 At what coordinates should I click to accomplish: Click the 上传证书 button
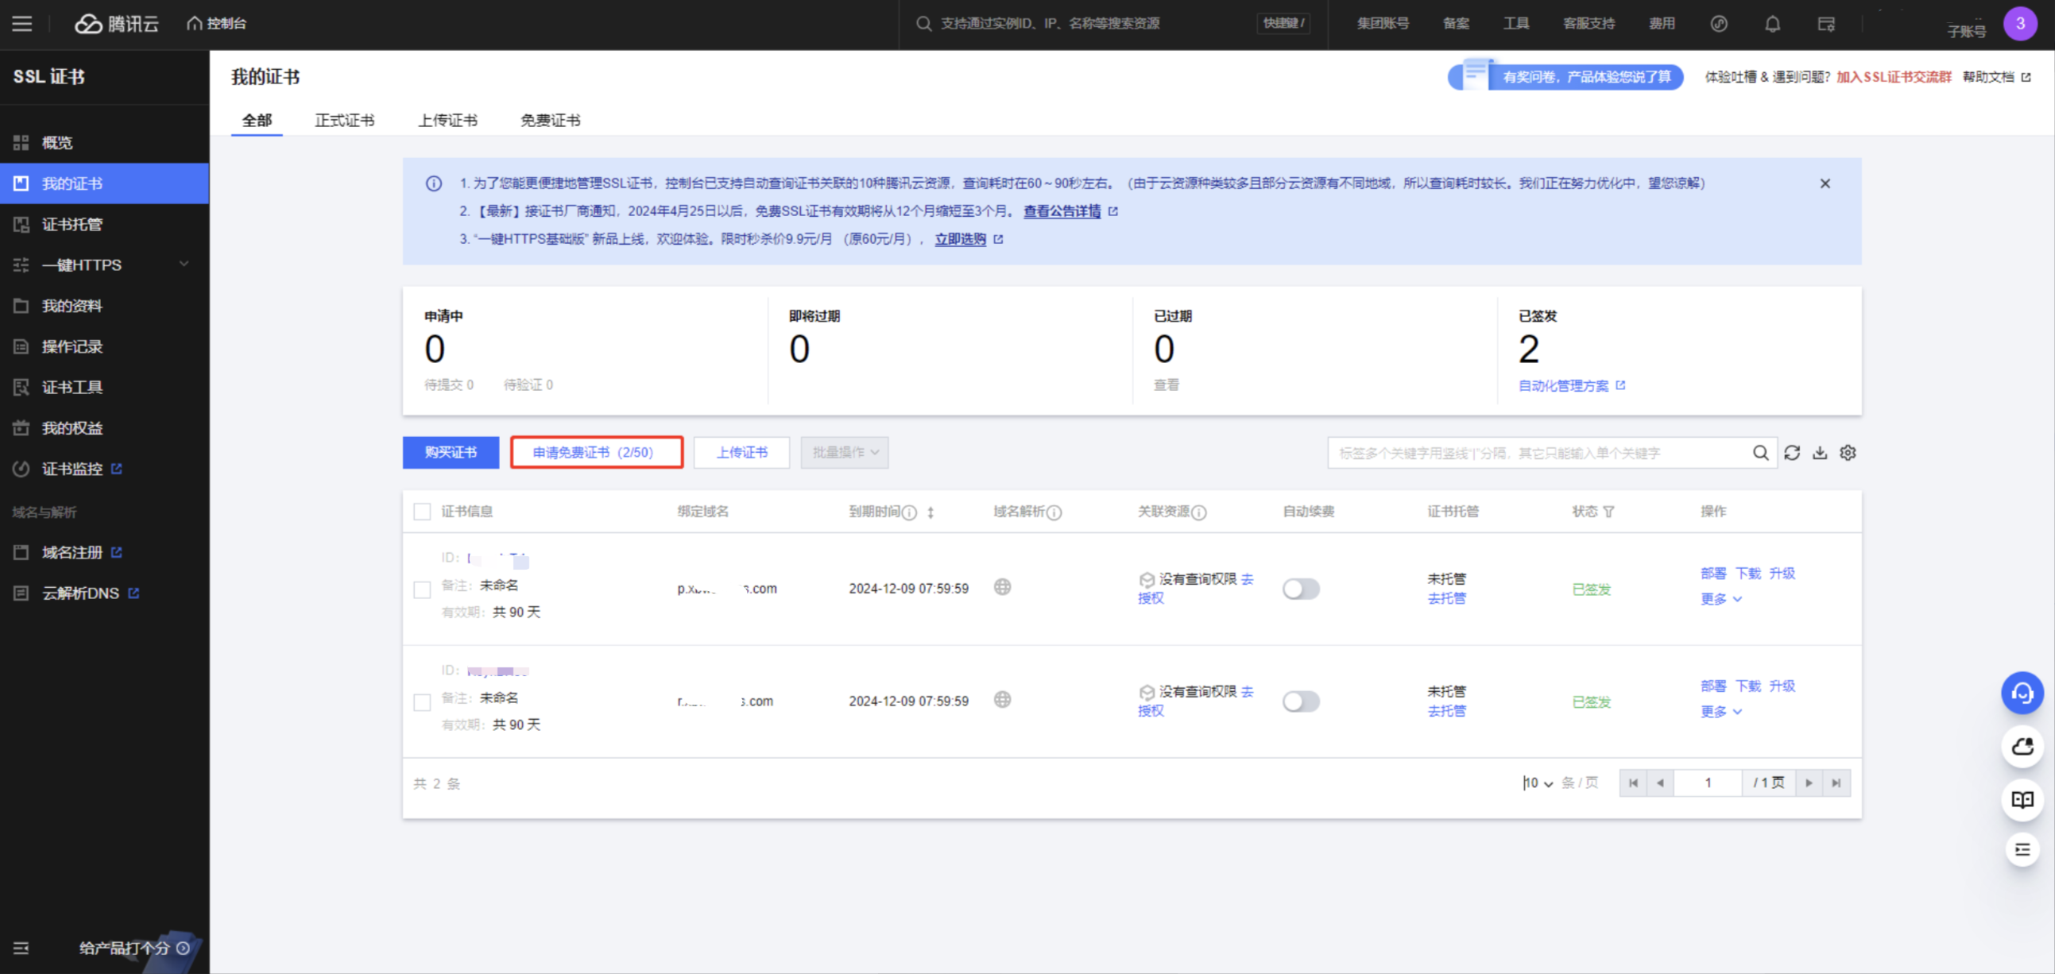coord(742,452)
